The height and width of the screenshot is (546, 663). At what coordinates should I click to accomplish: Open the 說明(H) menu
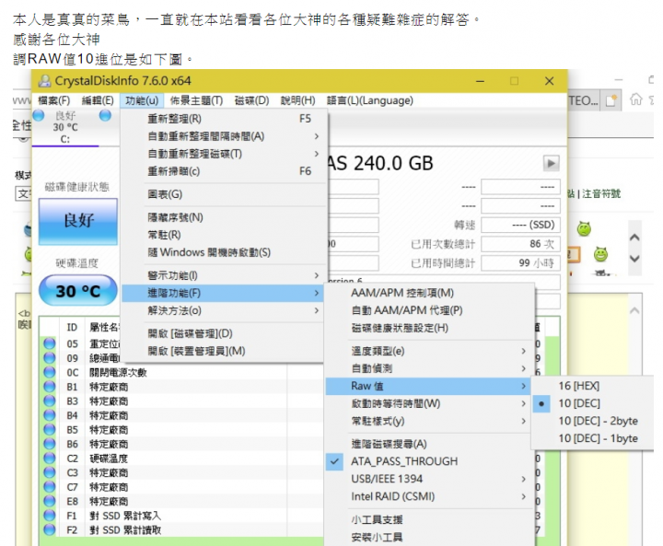tap(298, 100)
